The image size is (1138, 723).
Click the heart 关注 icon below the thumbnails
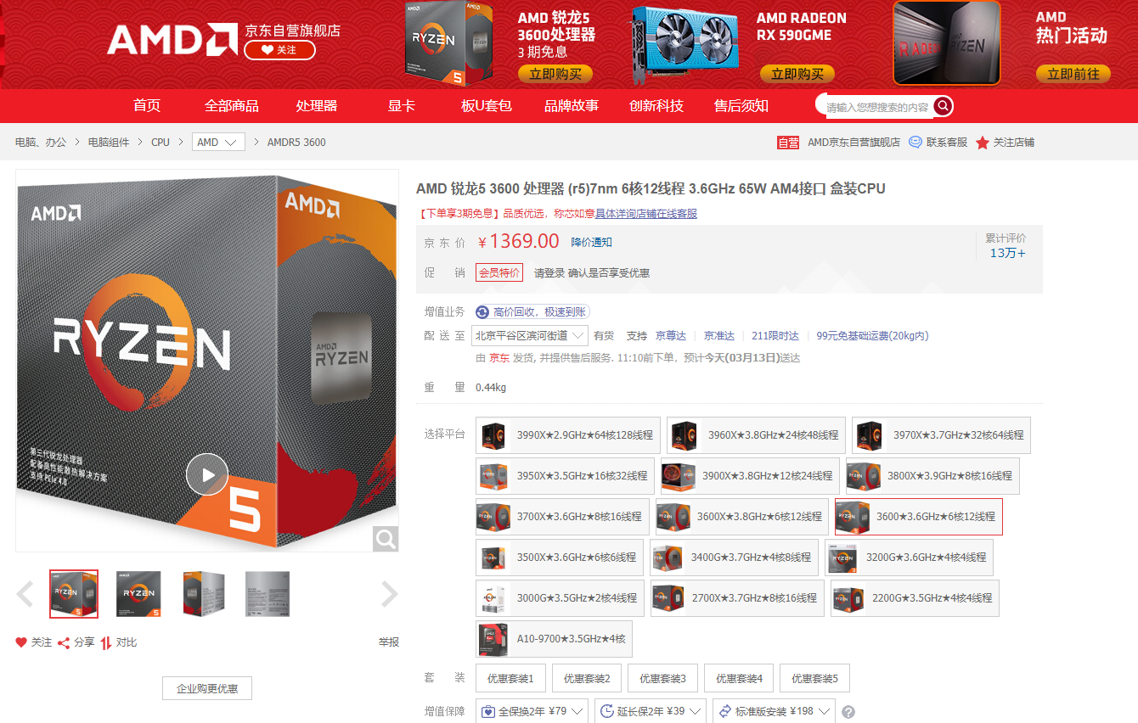21,642
